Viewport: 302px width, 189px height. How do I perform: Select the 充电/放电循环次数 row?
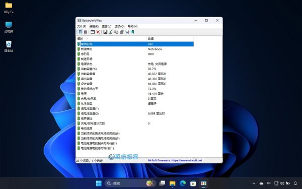coord(135,123)
